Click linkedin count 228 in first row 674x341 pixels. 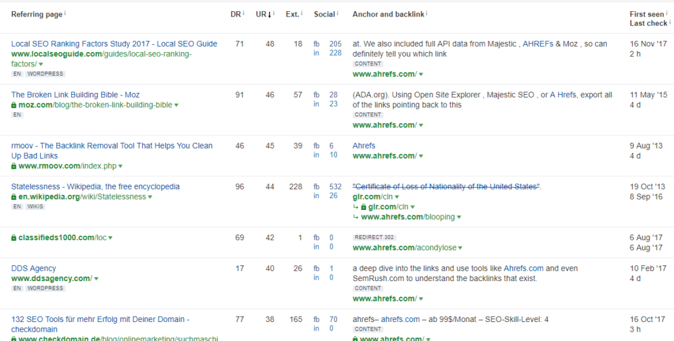[335, 53]
